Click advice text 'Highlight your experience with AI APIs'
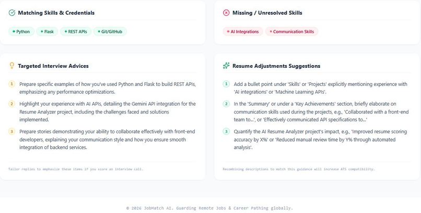Viewport: 421px width, 213px height. coord(108,111)
